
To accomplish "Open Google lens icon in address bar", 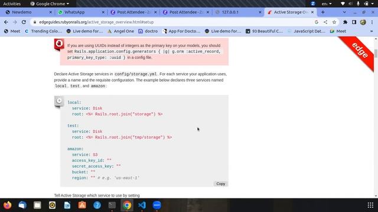I will (x=317, y=22).
